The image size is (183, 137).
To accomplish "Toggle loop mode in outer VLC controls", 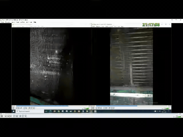I will tap(23, 116).
